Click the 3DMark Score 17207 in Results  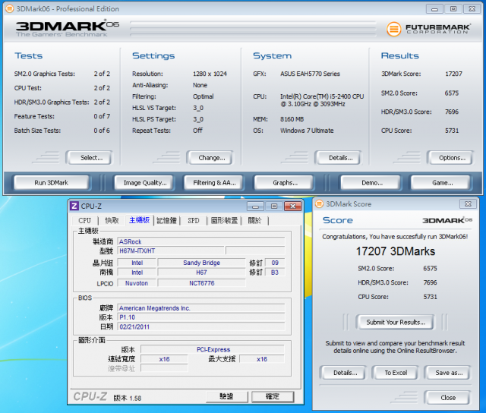coord(453,74)
